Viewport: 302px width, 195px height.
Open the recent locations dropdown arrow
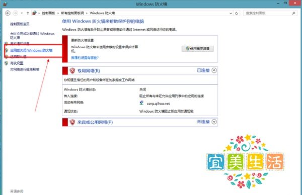(x=22, y=13)
